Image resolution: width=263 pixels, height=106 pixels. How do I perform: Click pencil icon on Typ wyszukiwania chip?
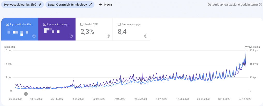tap(39, 5)
